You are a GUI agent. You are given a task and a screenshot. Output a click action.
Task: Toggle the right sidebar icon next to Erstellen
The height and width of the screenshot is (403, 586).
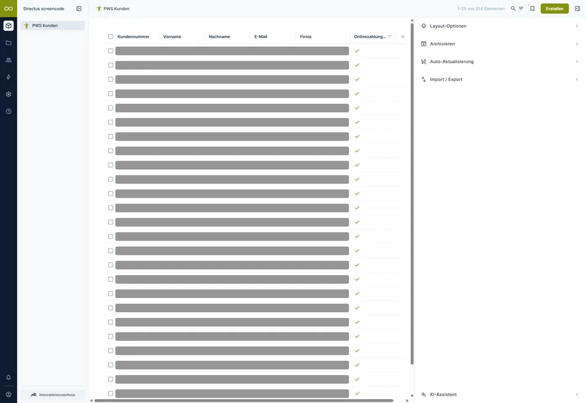(x=577, y=9)
